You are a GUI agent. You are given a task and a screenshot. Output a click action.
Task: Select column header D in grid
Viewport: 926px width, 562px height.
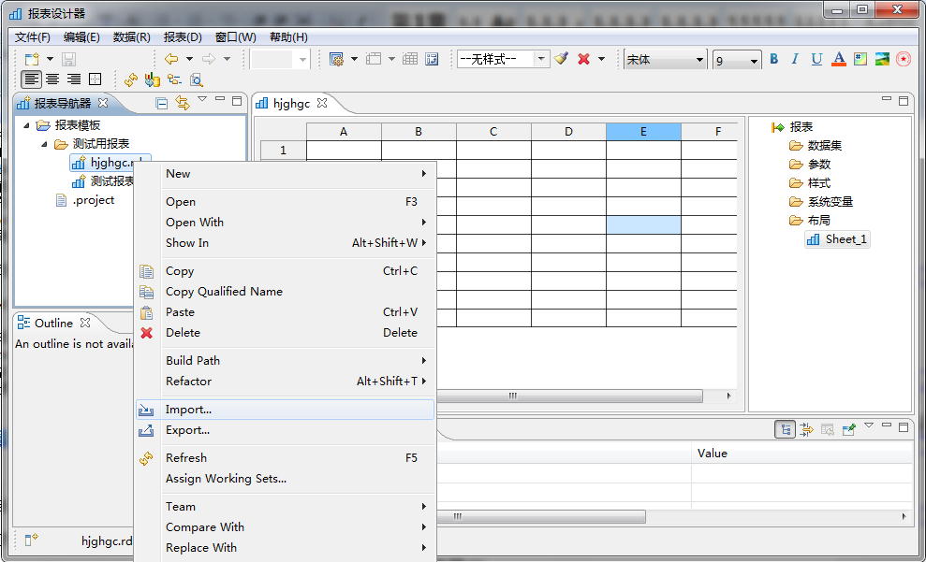coord(568,132)
